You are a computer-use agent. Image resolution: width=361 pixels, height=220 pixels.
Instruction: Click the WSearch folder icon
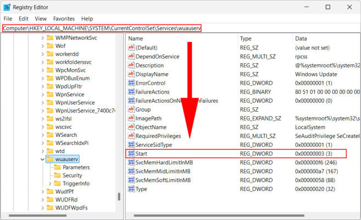[50, 135]
